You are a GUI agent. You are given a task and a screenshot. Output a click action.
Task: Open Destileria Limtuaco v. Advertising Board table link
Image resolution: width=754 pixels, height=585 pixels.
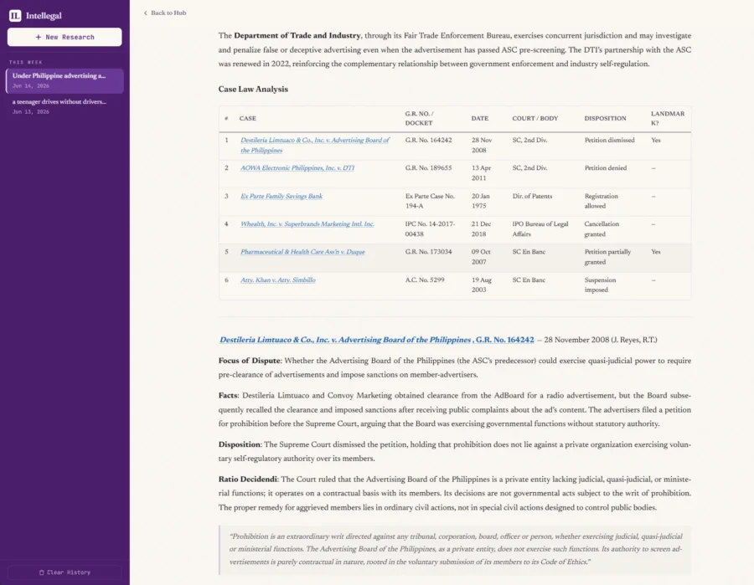coord(315,145)
